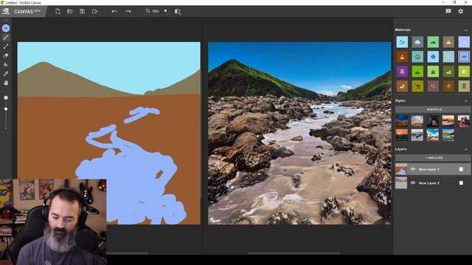
Task: Apply the blue night desert style thumbnail
Action: (x=402, y=121)
